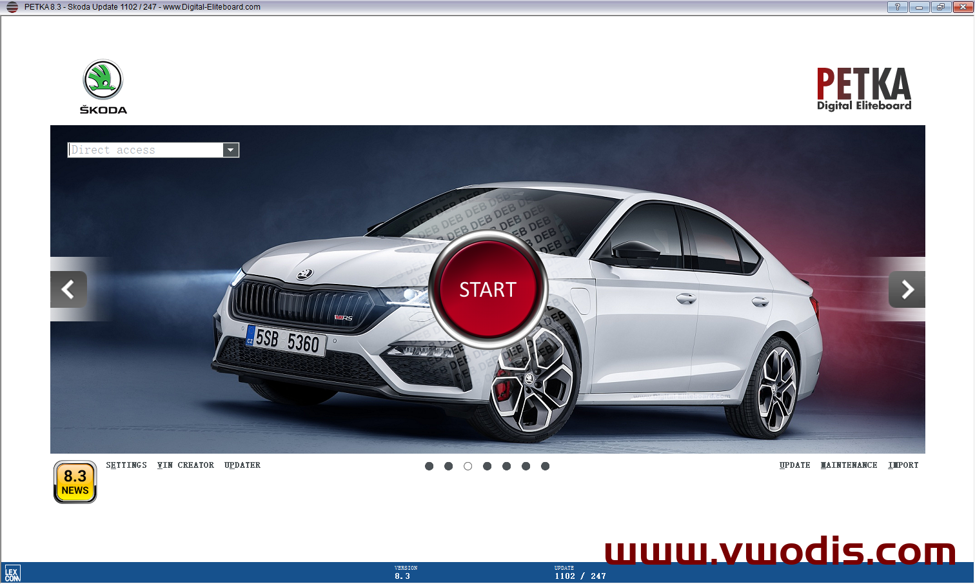Select the fifth carousel dot
This screenshot has height=584, width=975.
coord(506,466)
